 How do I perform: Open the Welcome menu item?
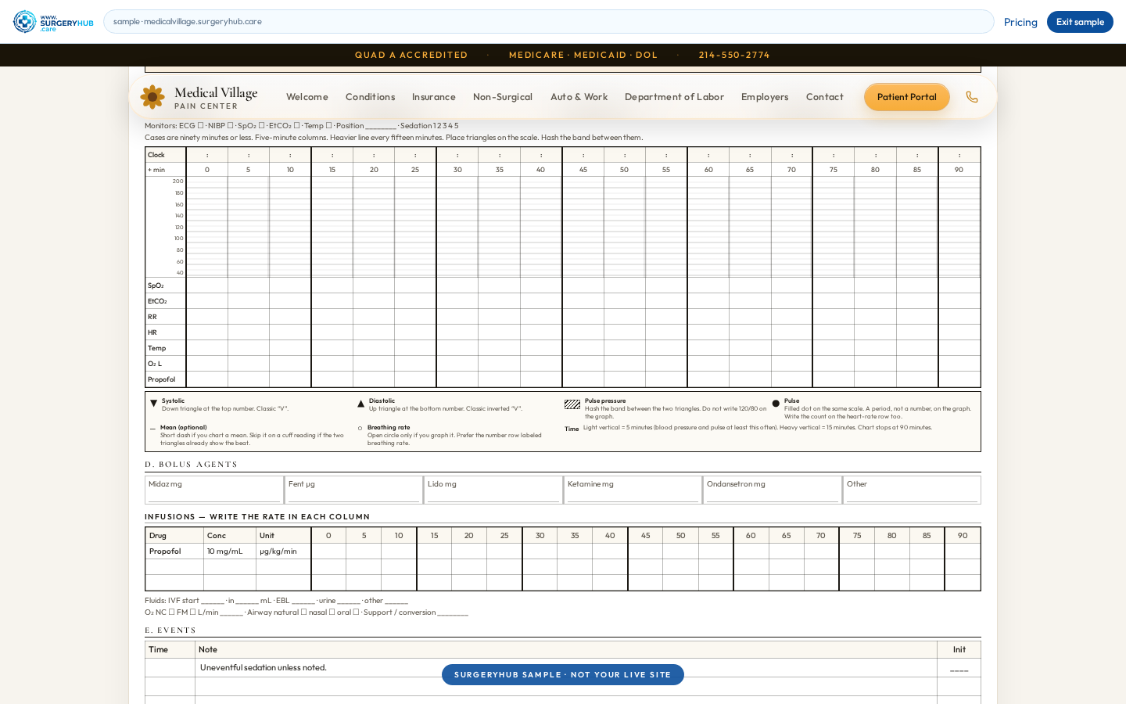[x=307, y=97]
